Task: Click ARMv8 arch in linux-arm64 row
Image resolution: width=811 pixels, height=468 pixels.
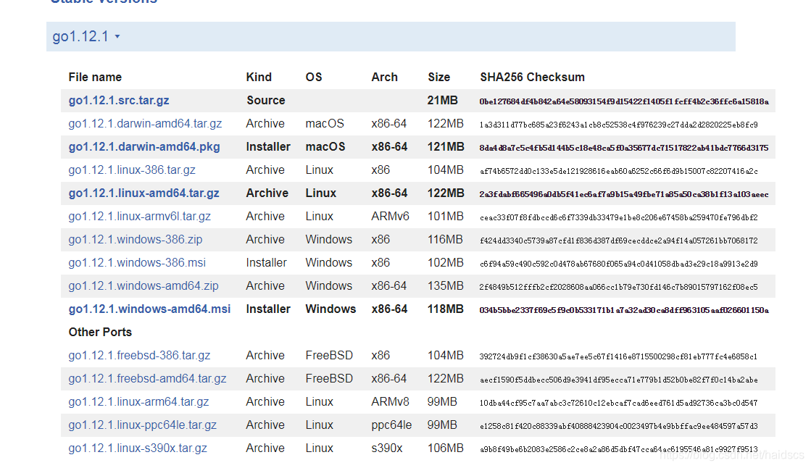Action: [390, 402]
